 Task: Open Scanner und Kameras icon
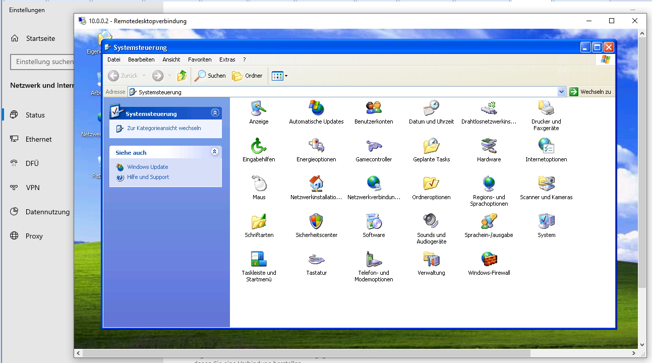coord(546,184)
